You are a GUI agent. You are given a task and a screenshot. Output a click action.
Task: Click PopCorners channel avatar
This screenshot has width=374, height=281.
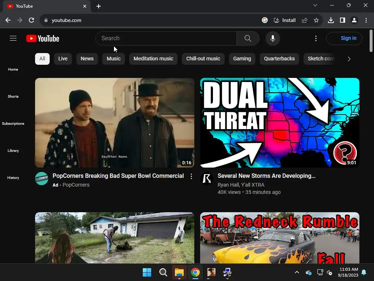(42, 179)
